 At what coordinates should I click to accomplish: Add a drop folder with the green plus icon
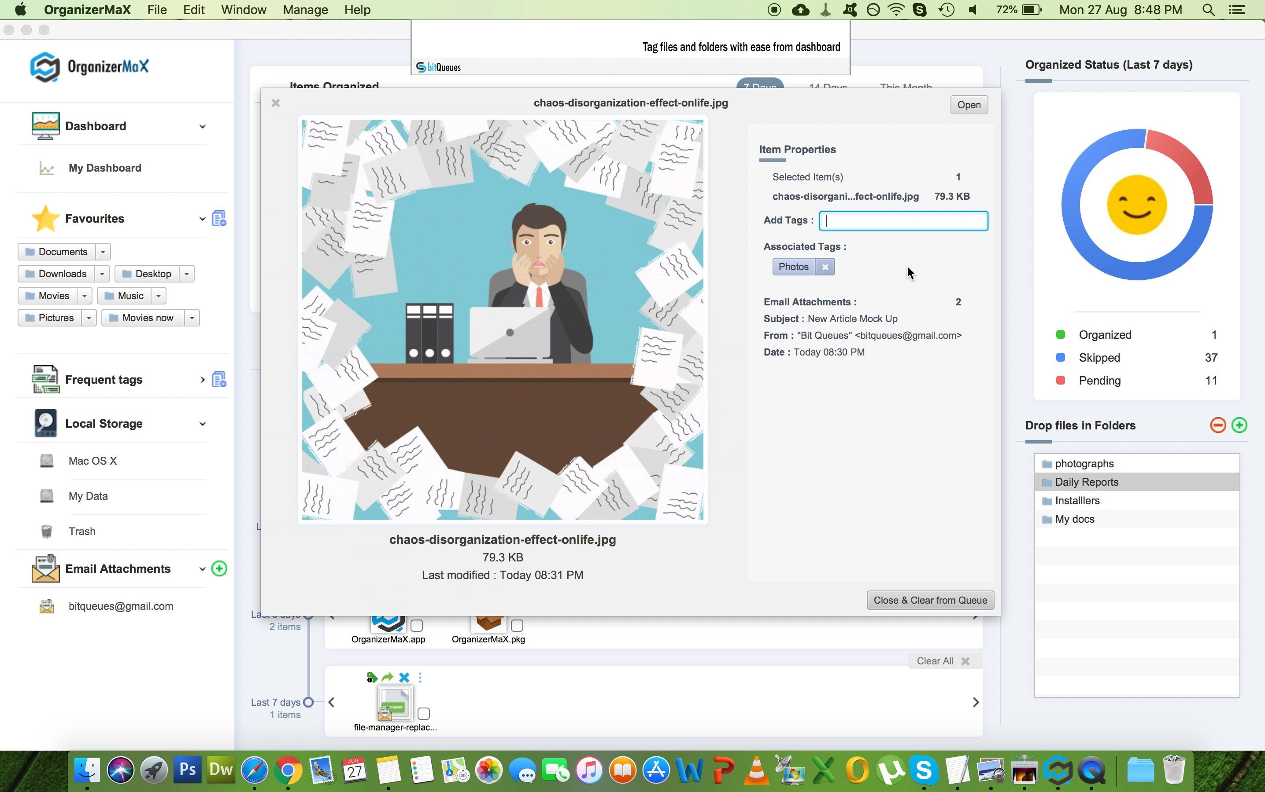(x=1239, y=425)
